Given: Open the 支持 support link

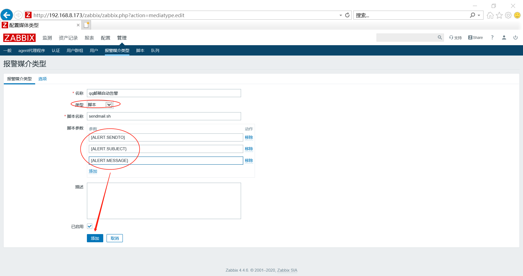Looking at the screenshot, I should click(x=455, y=38).
